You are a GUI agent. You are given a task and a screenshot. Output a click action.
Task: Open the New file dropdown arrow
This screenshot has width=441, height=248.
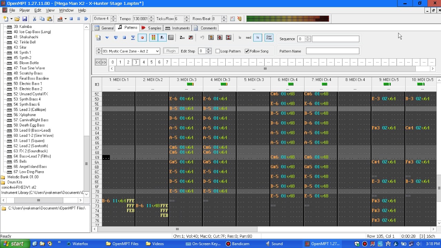11,19
